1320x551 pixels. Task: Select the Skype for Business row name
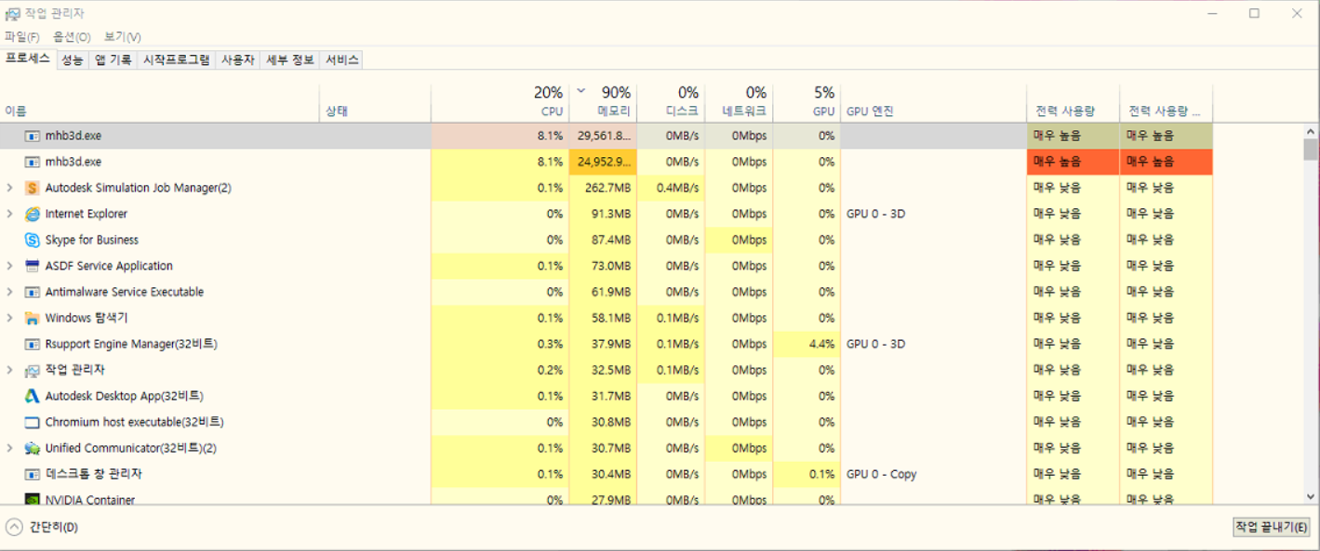[92, 240]
